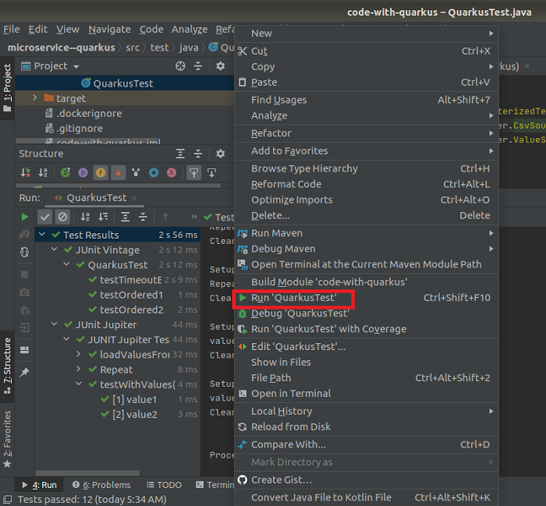Expand the target folder
Image resolution: width=546 pixels, height=506 pixels.
[x=35, y=98]
